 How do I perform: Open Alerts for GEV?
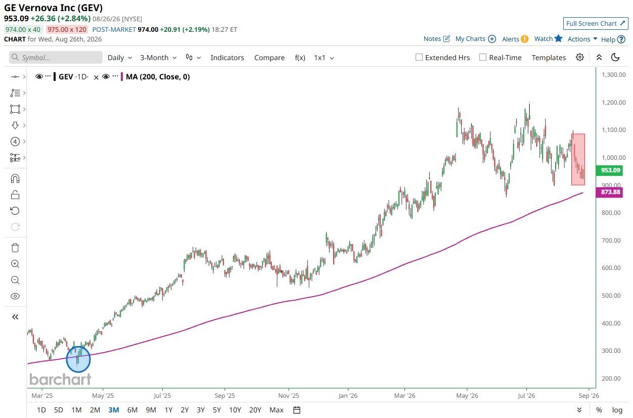coord(515,39)
